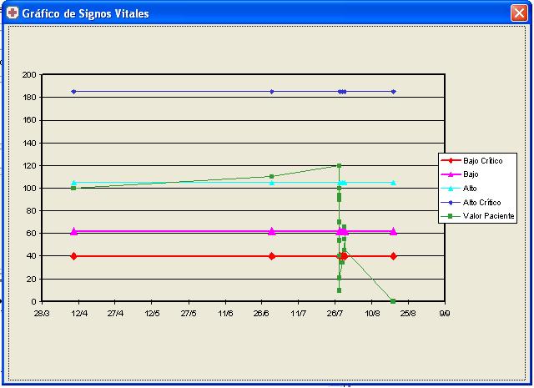Viewport: 534px width, 388px height.
Task: Close the Gráfico de Signos Vitales window
Action: click(x=519, y=13)
